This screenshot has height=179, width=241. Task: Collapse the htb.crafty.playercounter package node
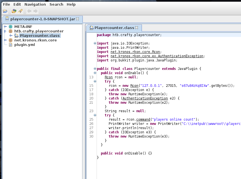[5, 31]
